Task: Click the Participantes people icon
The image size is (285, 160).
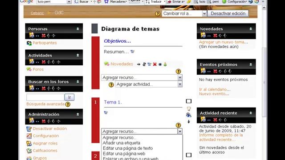Action: coord(29,43)
